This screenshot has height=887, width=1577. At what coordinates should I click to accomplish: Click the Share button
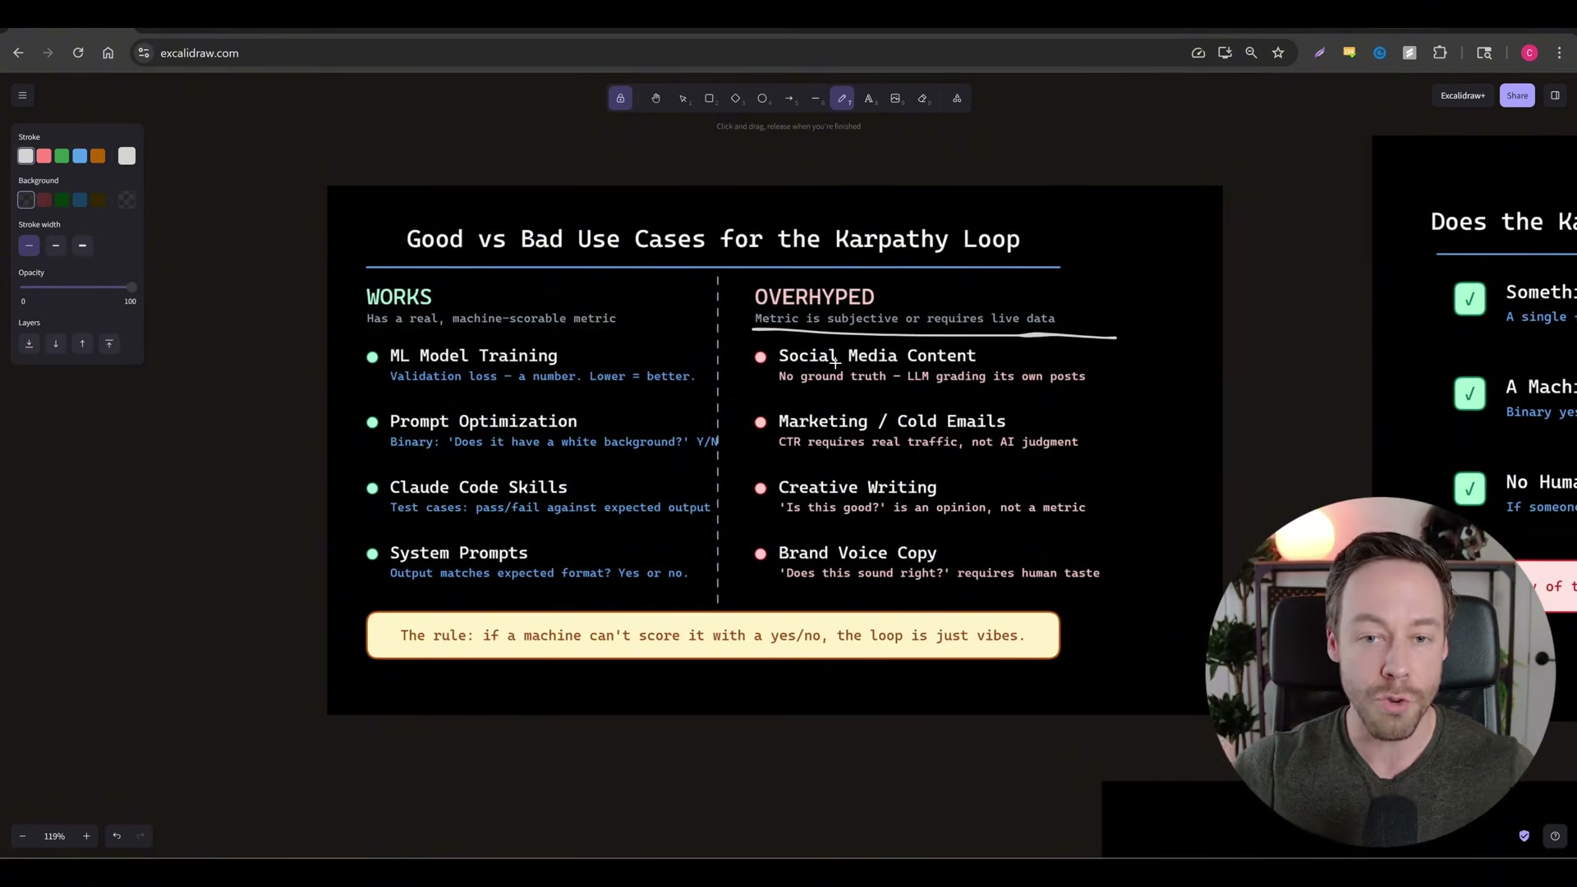click(x=1517, y=95)
